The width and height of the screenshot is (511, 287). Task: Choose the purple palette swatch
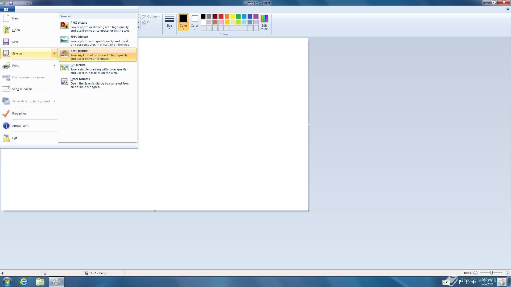click(x=256, y=16)
